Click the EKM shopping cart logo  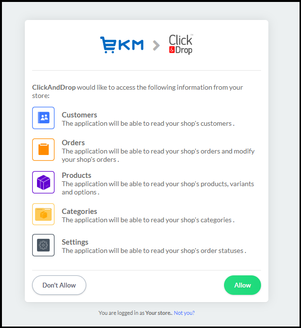click(122, 44)
